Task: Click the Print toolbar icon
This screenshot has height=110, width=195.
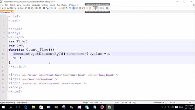Action: tap(21, 8)
